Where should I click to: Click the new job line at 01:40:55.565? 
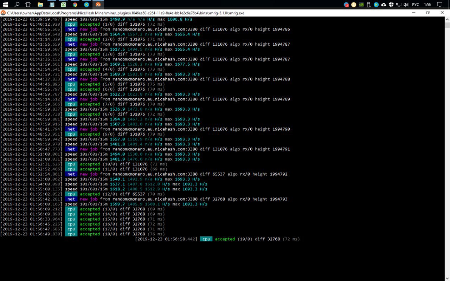145,29
